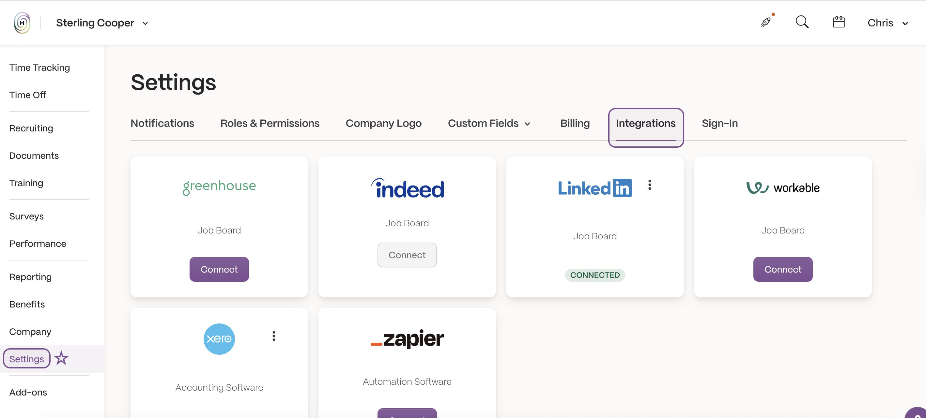Connect the Greenhouse job board

click(x=219, y=269)
